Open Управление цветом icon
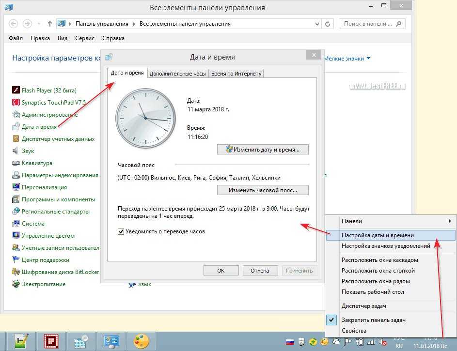Viewport: 457px width, 351px height. [x=16, y=235]
